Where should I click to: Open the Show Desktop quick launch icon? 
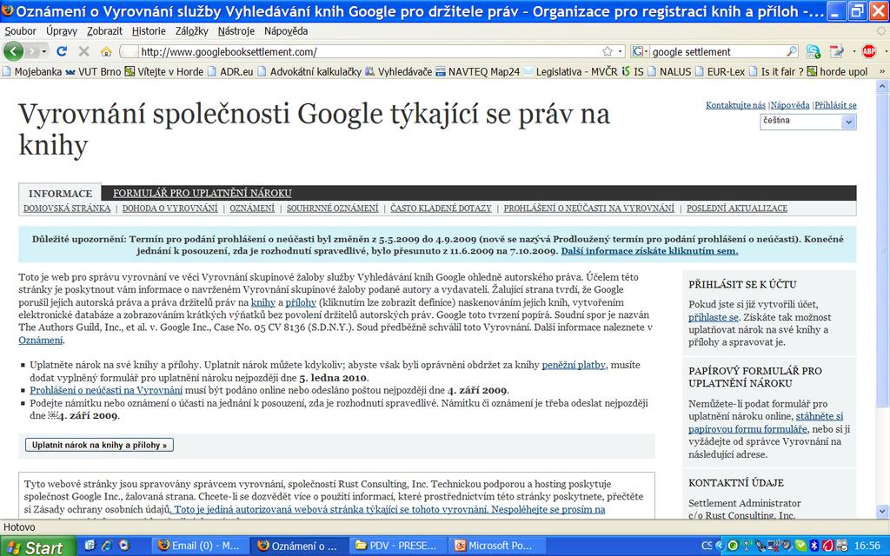tap(90, 546)
